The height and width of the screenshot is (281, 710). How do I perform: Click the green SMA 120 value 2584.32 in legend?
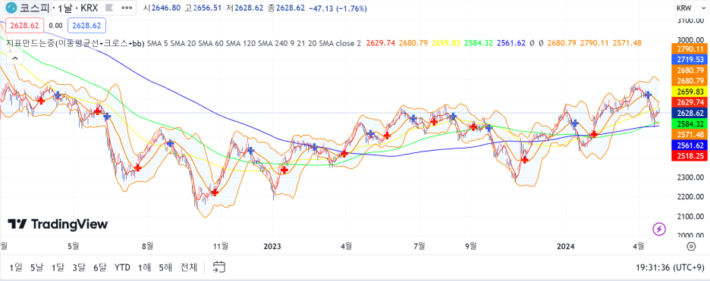(x=479, y=43)
